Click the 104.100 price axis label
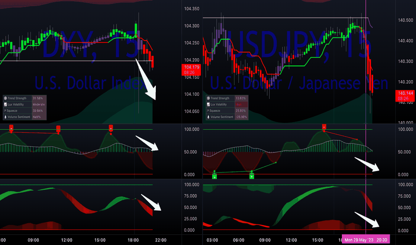 point(191,94)
